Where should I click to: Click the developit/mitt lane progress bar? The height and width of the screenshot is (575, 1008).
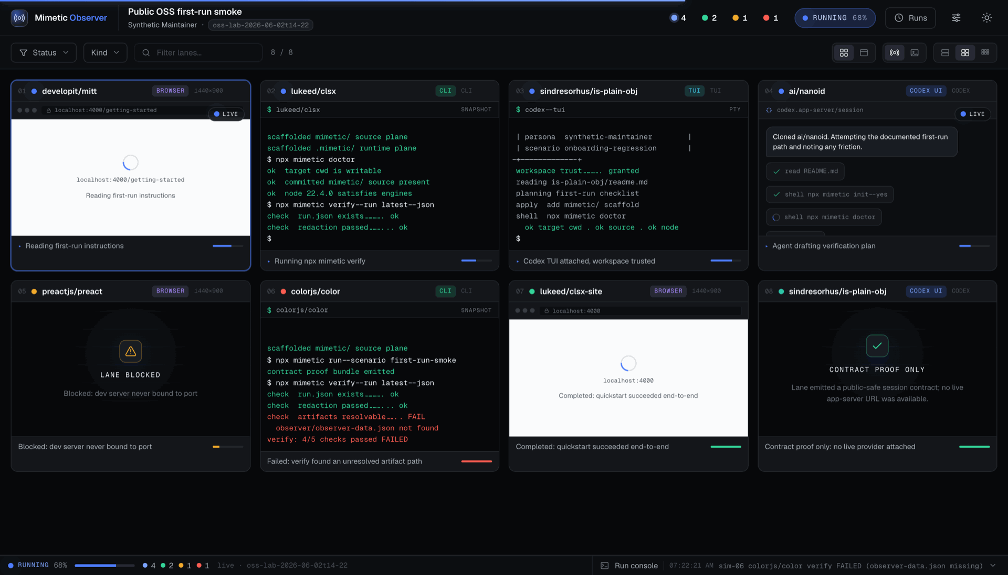(228, 246)
